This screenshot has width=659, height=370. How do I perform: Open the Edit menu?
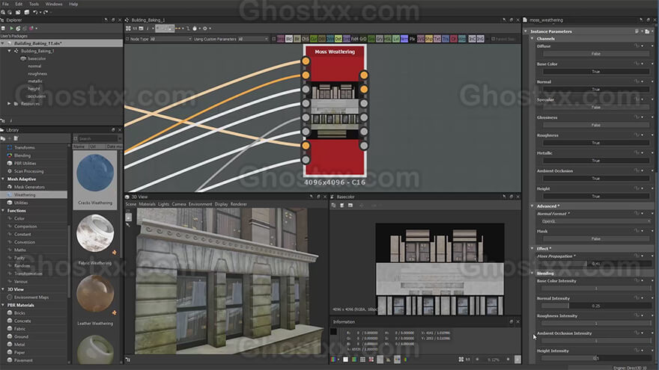pos(19,4)
